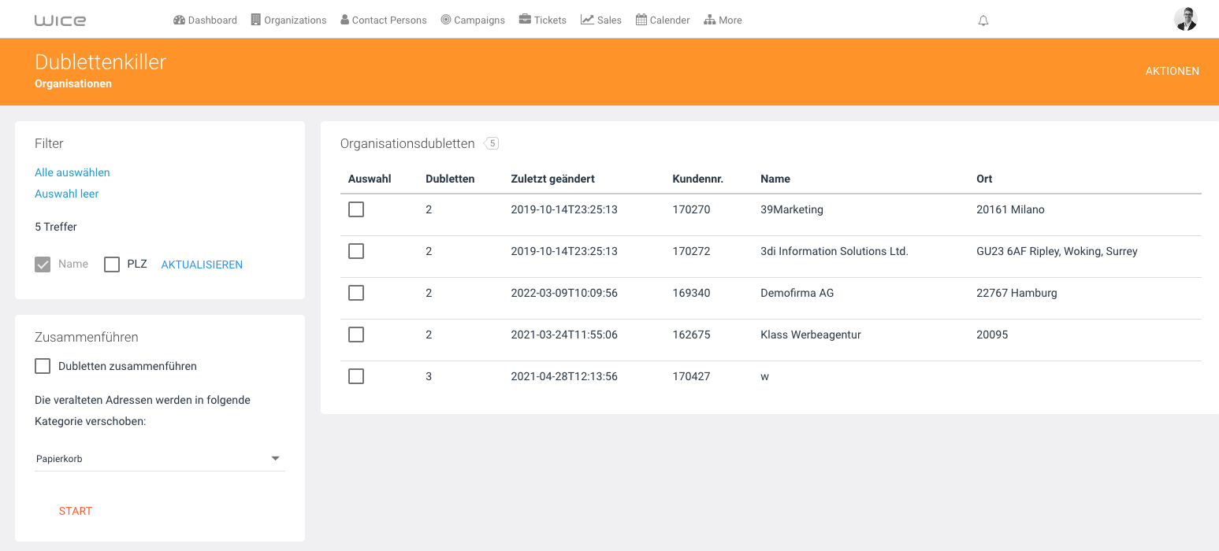Select the Klass Werbeagentur row checkbox
Image resolution: width=1219 pixels, height=551 pixels.
[356, 335]
